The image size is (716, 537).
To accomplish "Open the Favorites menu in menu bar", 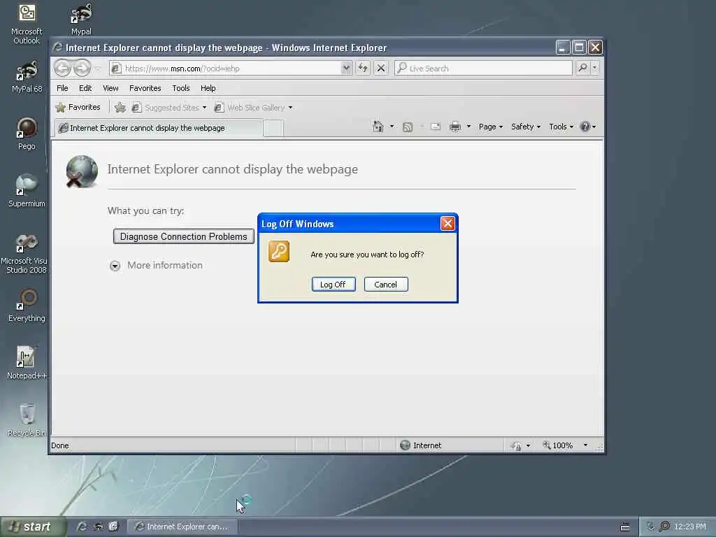I will coord(145,88).
